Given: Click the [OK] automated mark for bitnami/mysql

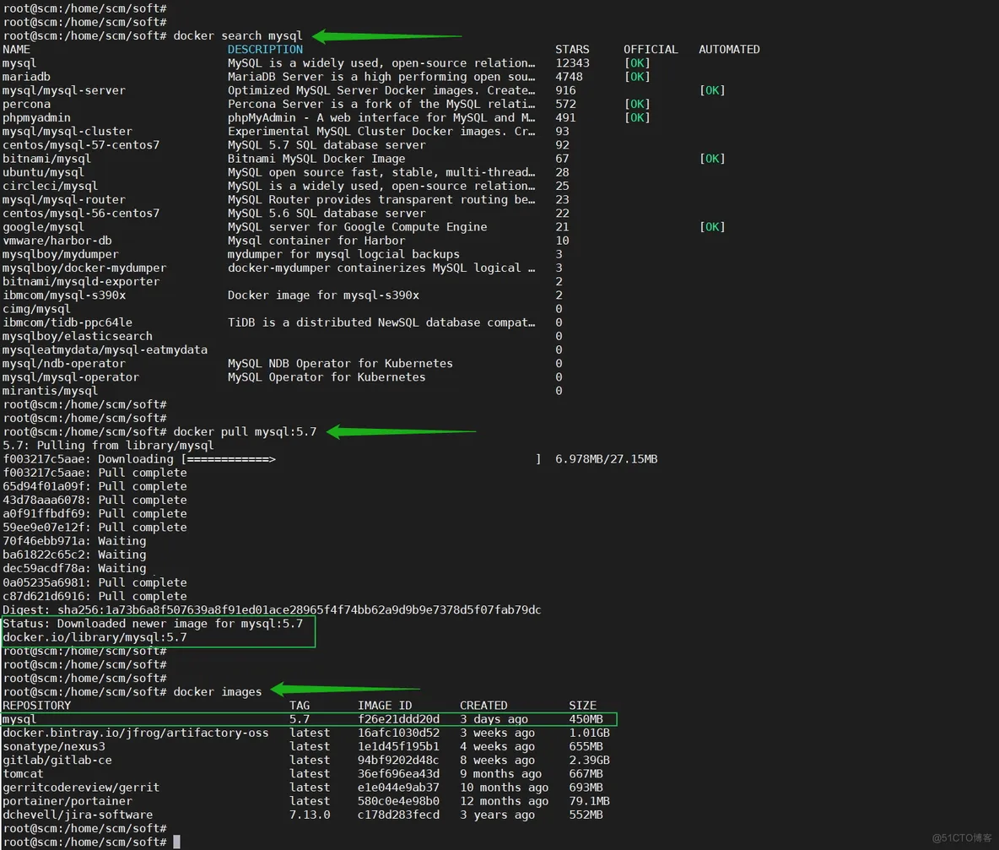Looking at the screenshot, I should (x=712, y=159).
